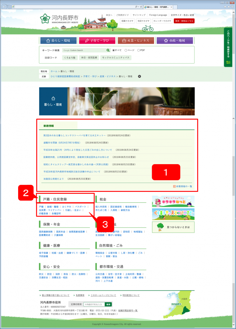Click the 休日・夜間医療 featured keyword
236x329 pixels.
click(89, 58)
